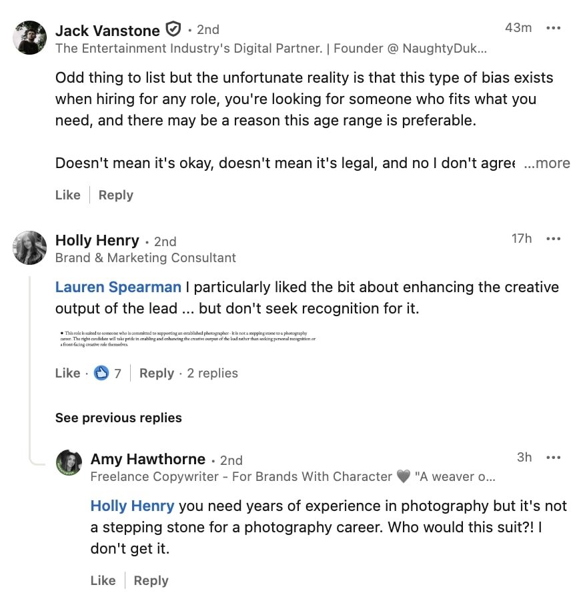Reply to Amy Hawthorne's reply

click(x=151, y=580)
